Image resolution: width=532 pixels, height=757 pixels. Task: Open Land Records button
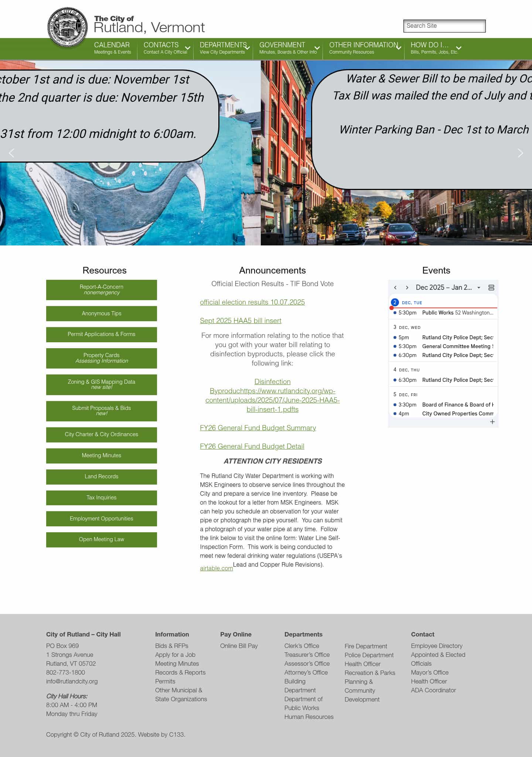(x=102, y=477)
